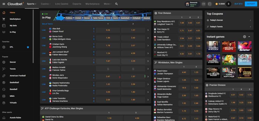Viewport: 259px width, 121px height.
Task: Open the Esports tab in header
Action: point(77,4)
